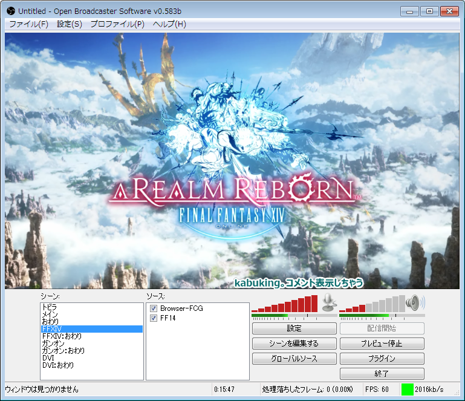Click the プレビュー停止 button
465x401 pixels.
click(x=382, y=344)
